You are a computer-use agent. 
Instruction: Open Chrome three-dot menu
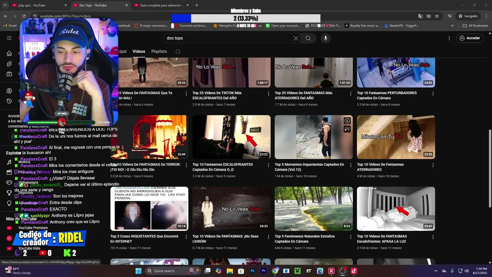click(x=486, y=16)
